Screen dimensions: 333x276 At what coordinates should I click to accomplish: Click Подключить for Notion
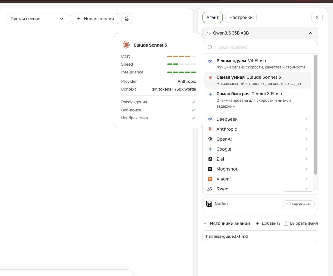pyautogui.click(x=298, y=204)
